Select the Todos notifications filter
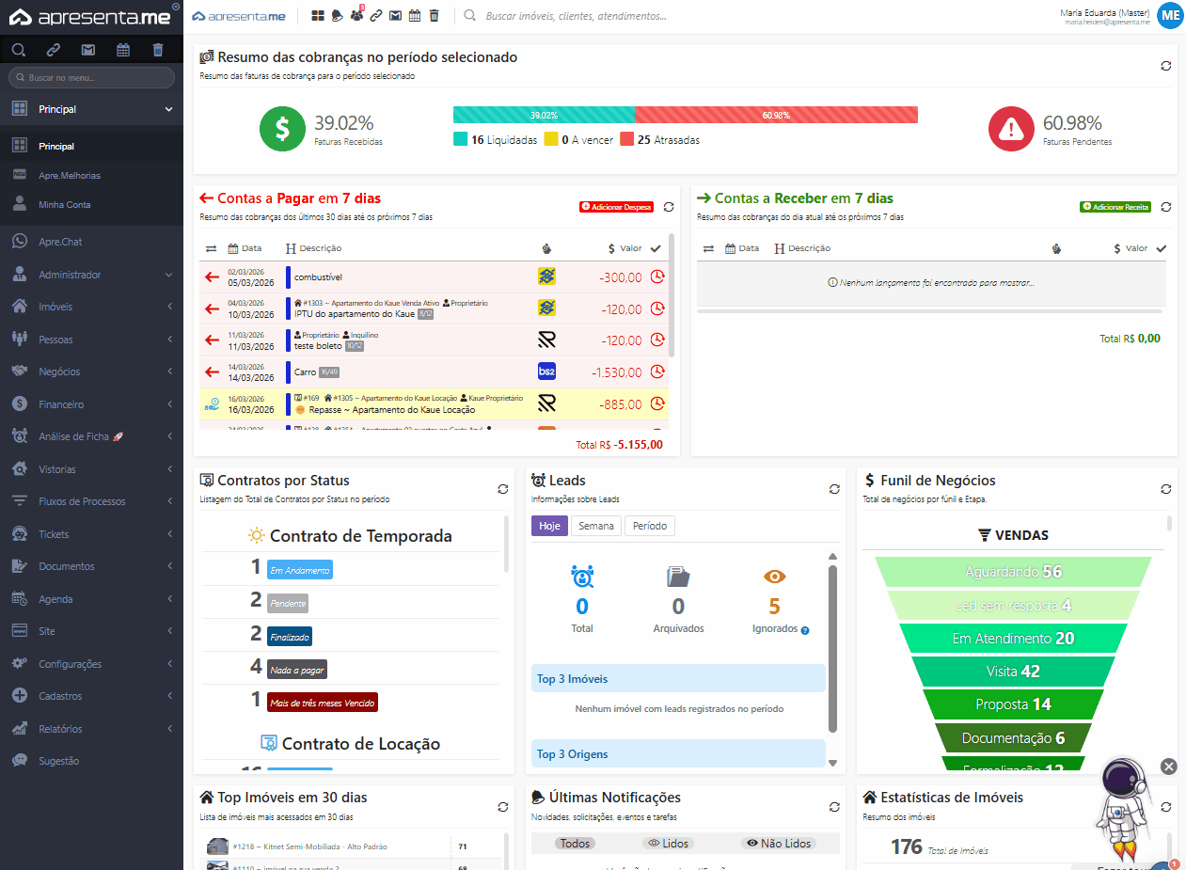Viewport: 1186px width, 870px height. pyautogui.click(x=575, y=844)
